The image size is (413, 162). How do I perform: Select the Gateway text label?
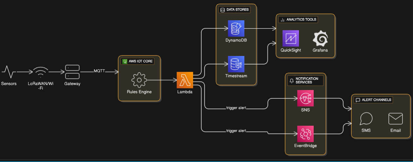[72, 84]
